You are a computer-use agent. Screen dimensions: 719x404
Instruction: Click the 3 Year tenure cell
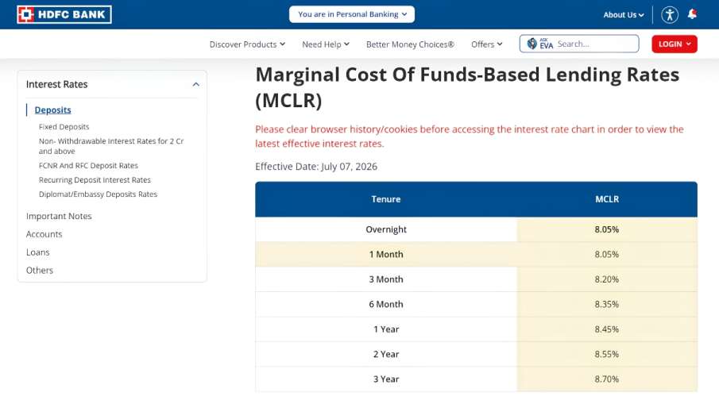385,379
